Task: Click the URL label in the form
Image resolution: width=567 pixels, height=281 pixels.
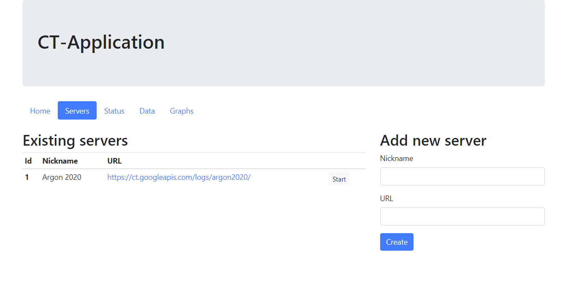Action: pyautogui.click(x=387, y=199)
